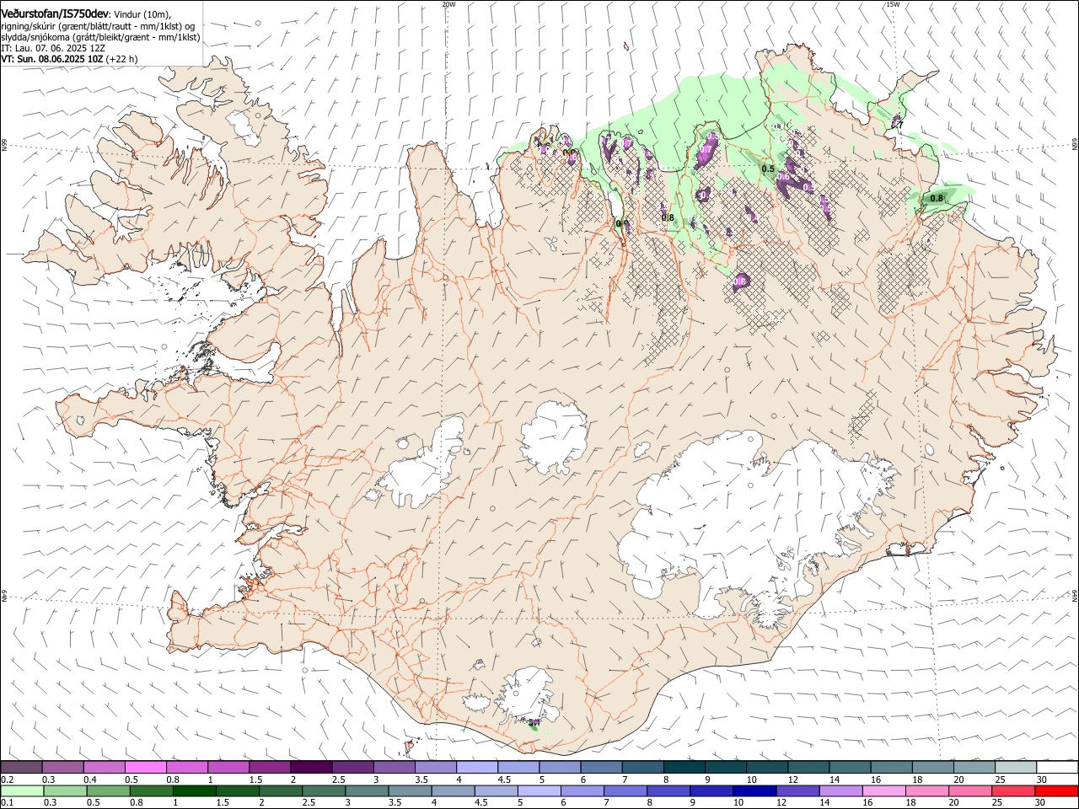Select the light lavender upper swatch between 4 and 4.5
Image resolution: width=1079 pixels, height=809 pixels.
(x=477, y=768)
